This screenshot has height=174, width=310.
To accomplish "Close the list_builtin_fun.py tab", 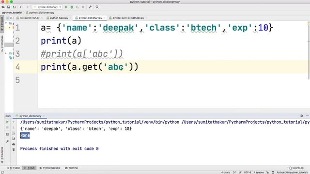I will coord(42,18).
